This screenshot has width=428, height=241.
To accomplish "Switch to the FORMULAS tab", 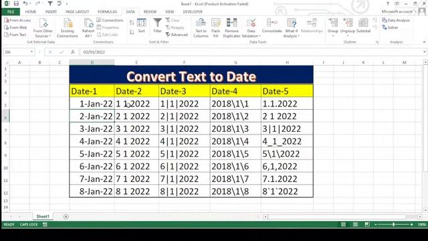I will pyautogui.click(x=107, y=12).
